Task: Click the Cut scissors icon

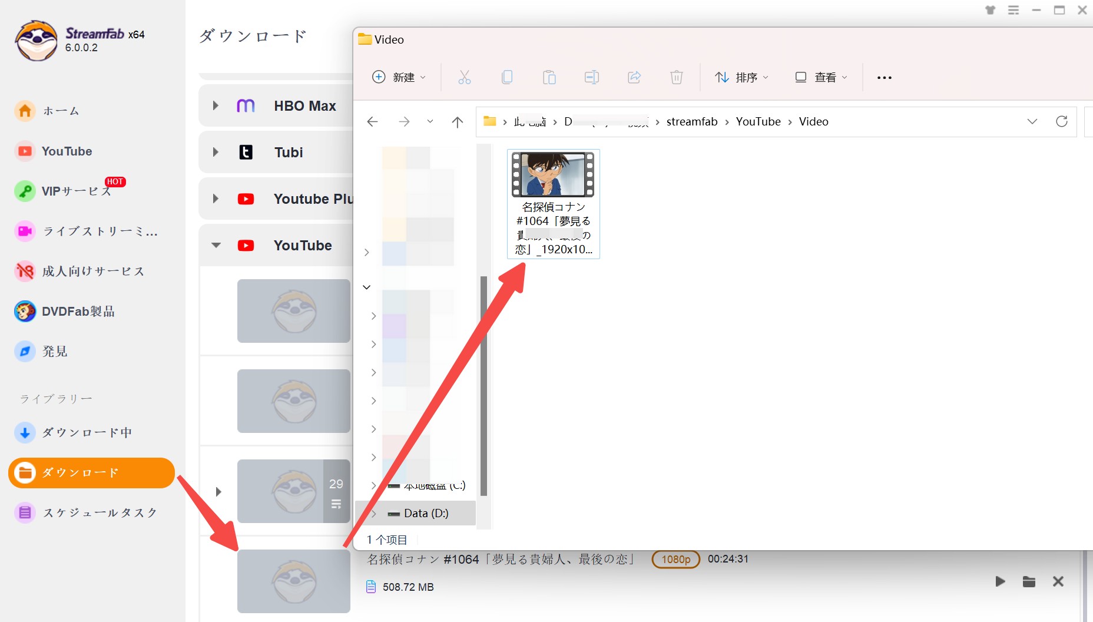Action: pos(465,77)
